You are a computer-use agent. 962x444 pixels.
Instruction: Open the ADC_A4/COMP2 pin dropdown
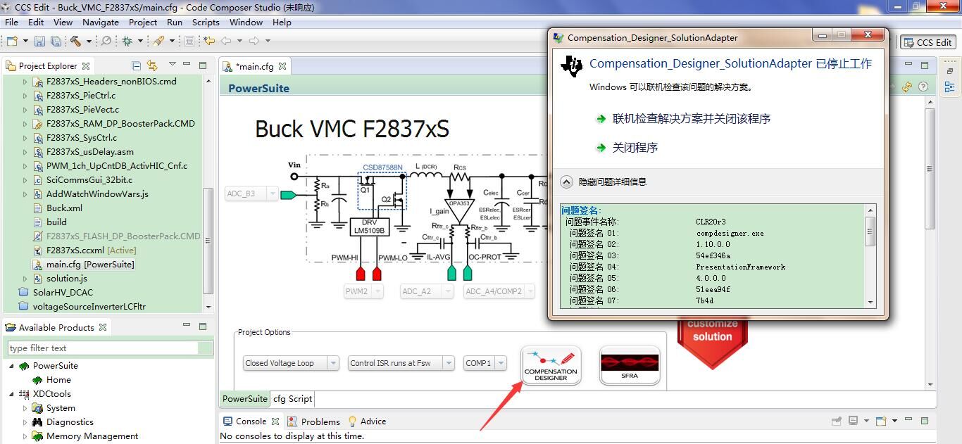pos(499,291)
